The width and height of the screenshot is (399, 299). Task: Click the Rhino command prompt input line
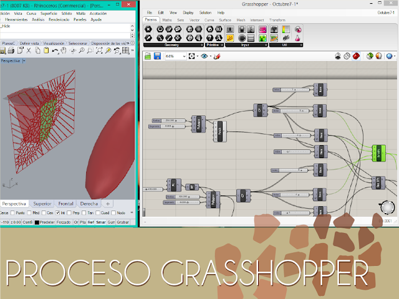pyautogui.click(x=65, y=36)
